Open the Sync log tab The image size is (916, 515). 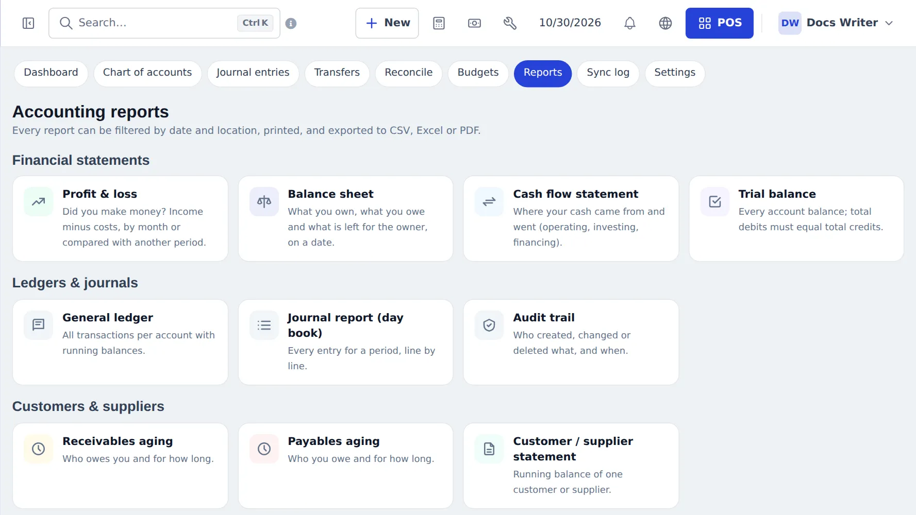pyautogui.click(x=608, y=73)
